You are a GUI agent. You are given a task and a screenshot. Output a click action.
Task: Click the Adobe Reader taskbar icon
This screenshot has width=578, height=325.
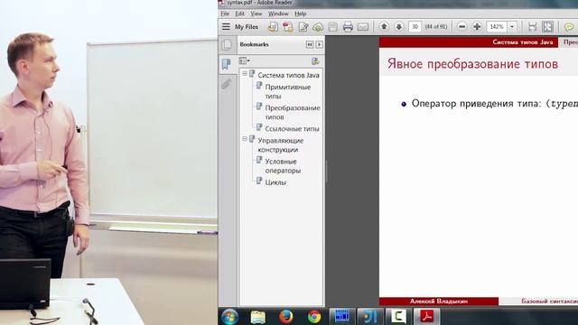coord(426,317)
